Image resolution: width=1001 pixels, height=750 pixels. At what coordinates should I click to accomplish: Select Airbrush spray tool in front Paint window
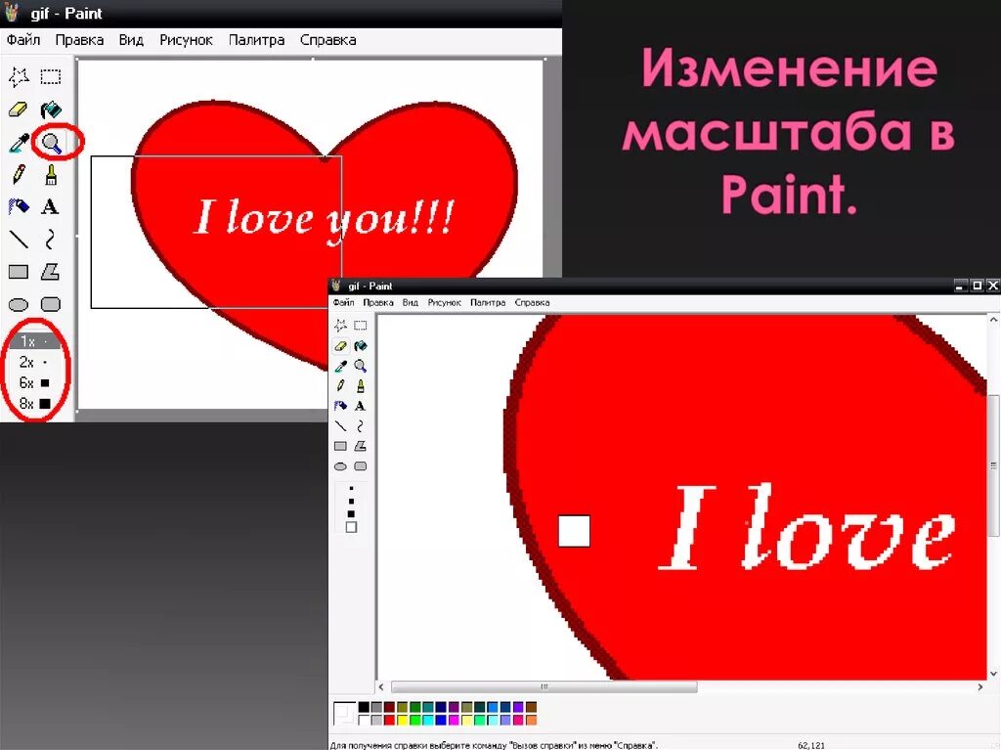340,406
